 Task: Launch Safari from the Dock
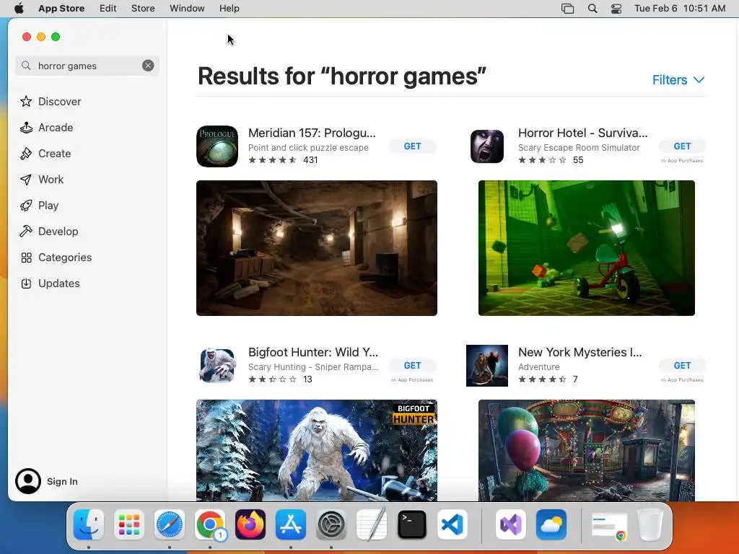(170, 525)
